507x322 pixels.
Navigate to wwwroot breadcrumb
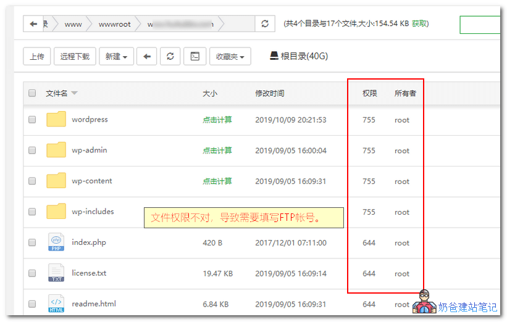tap(114, 24)
